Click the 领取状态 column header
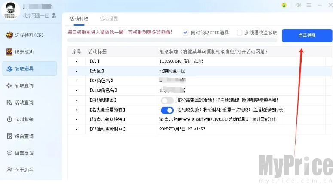 coord(214,51)
